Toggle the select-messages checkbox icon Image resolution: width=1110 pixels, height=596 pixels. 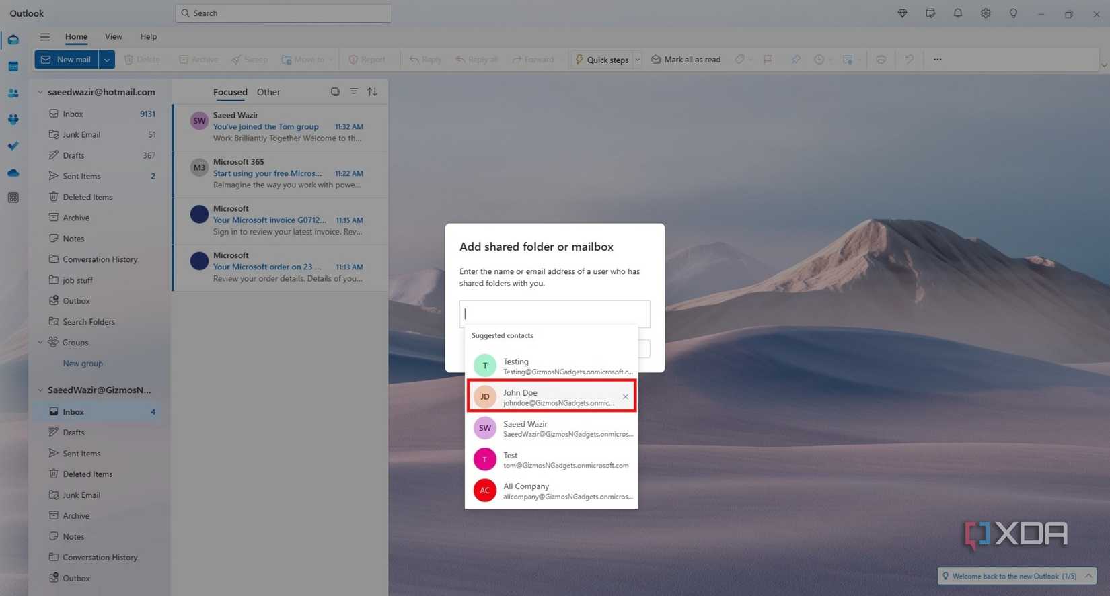click(335, 91)
